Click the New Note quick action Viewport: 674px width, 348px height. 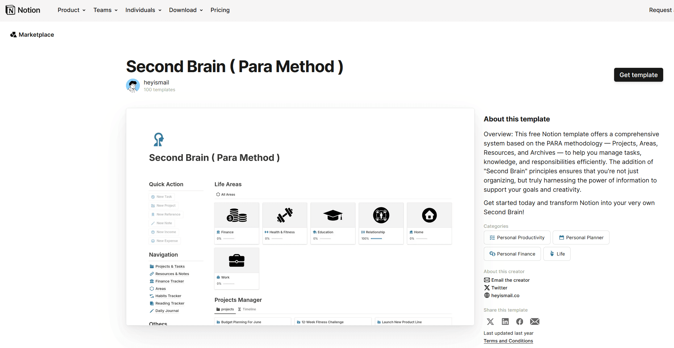(x=162, y=223)
